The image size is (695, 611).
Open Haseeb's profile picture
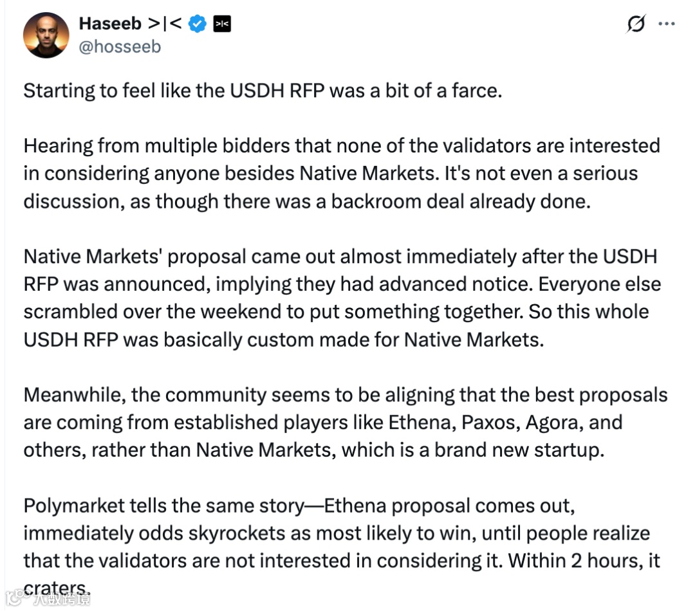point(46,35)
